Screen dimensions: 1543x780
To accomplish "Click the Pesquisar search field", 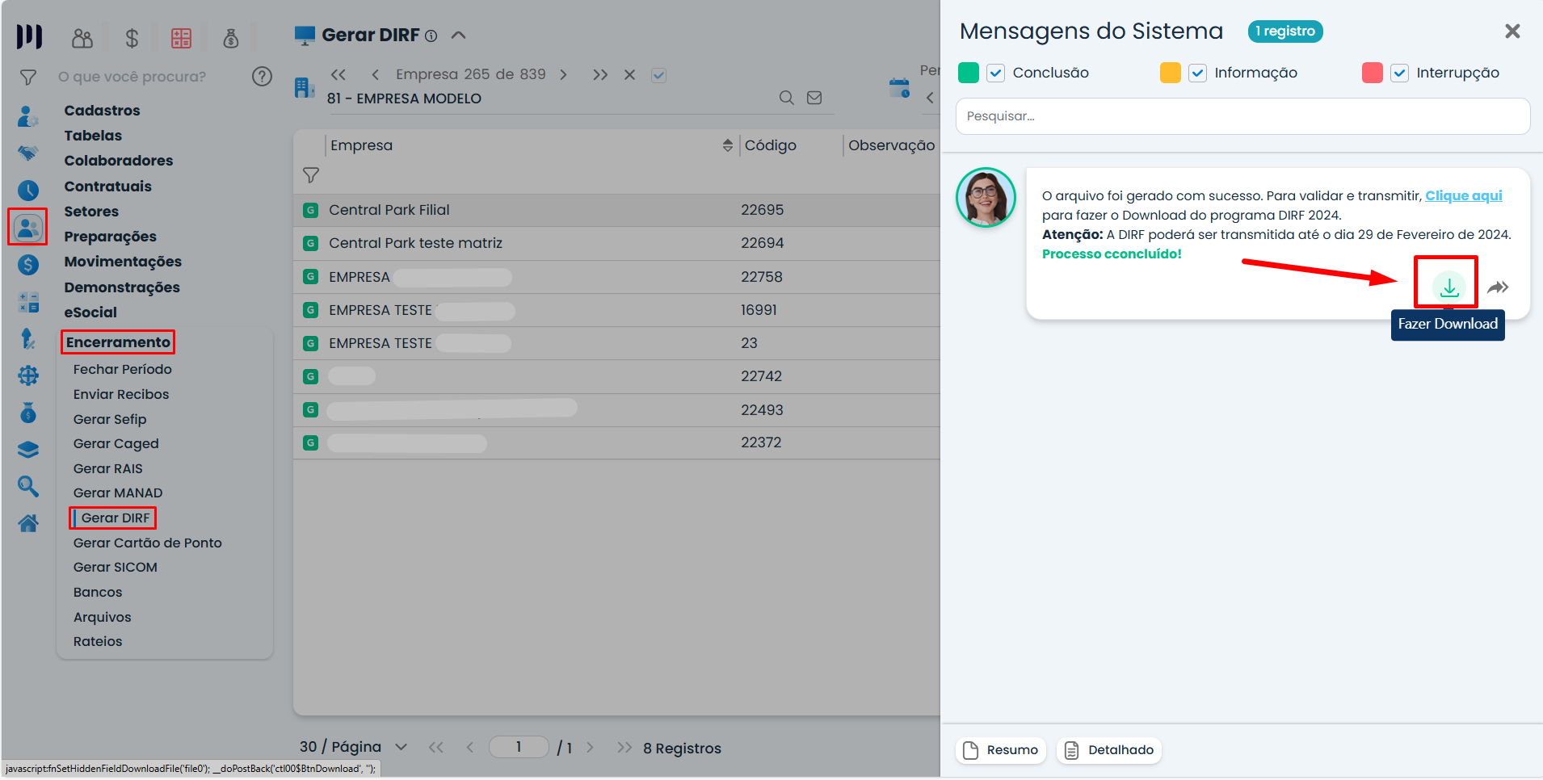I will coord(1242,116).
